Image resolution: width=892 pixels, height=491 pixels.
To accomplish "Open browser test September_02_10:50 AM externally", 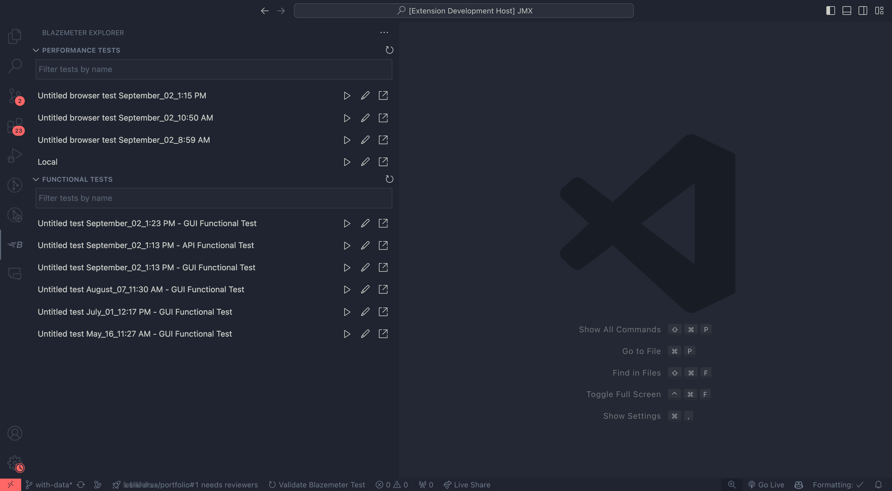I will [383, 118].
